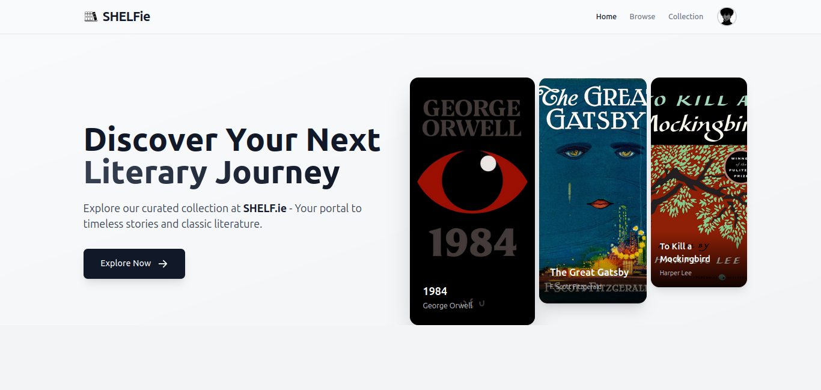This screenshot has width=821, height=390.
Task: Click "The Great Gatsby" white title caption
Action: (589, 272)
